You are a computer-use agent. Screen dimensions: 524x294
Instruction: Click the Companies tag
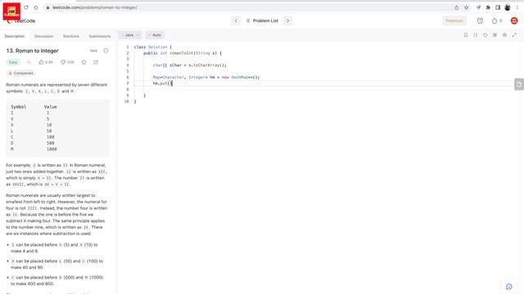(20, 73)
